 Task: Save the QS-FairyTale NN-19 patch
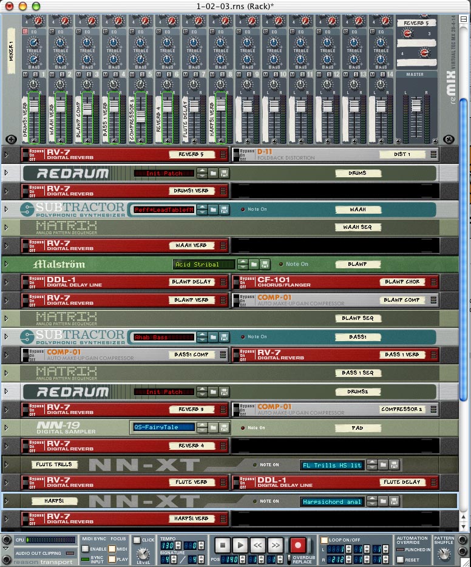(x=225, y=428)
